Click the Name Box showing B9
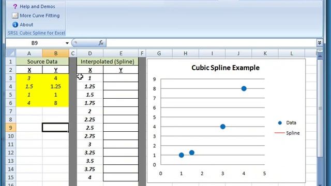Screen dimensions: 331x186 [x=35, y=43]
